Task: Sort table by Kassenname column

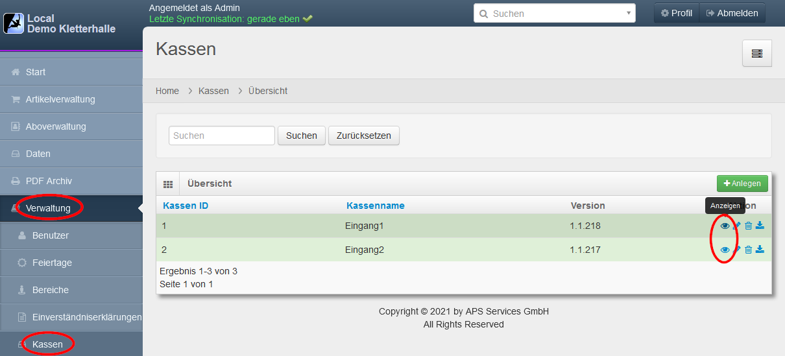Action: [376, 206]
